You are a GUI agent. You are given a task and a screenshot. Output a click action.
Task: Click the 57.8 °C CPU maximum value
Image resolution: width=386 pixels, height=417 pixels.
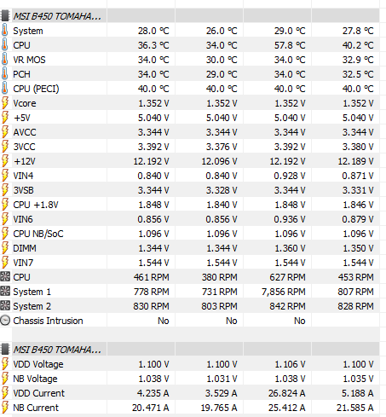[290, 45]
